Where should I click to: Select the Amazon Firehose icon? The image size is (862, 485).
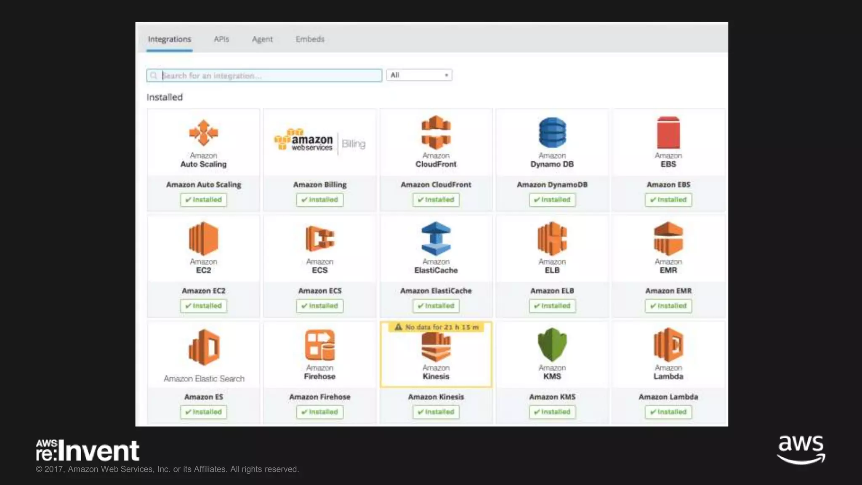coord(320,345)
